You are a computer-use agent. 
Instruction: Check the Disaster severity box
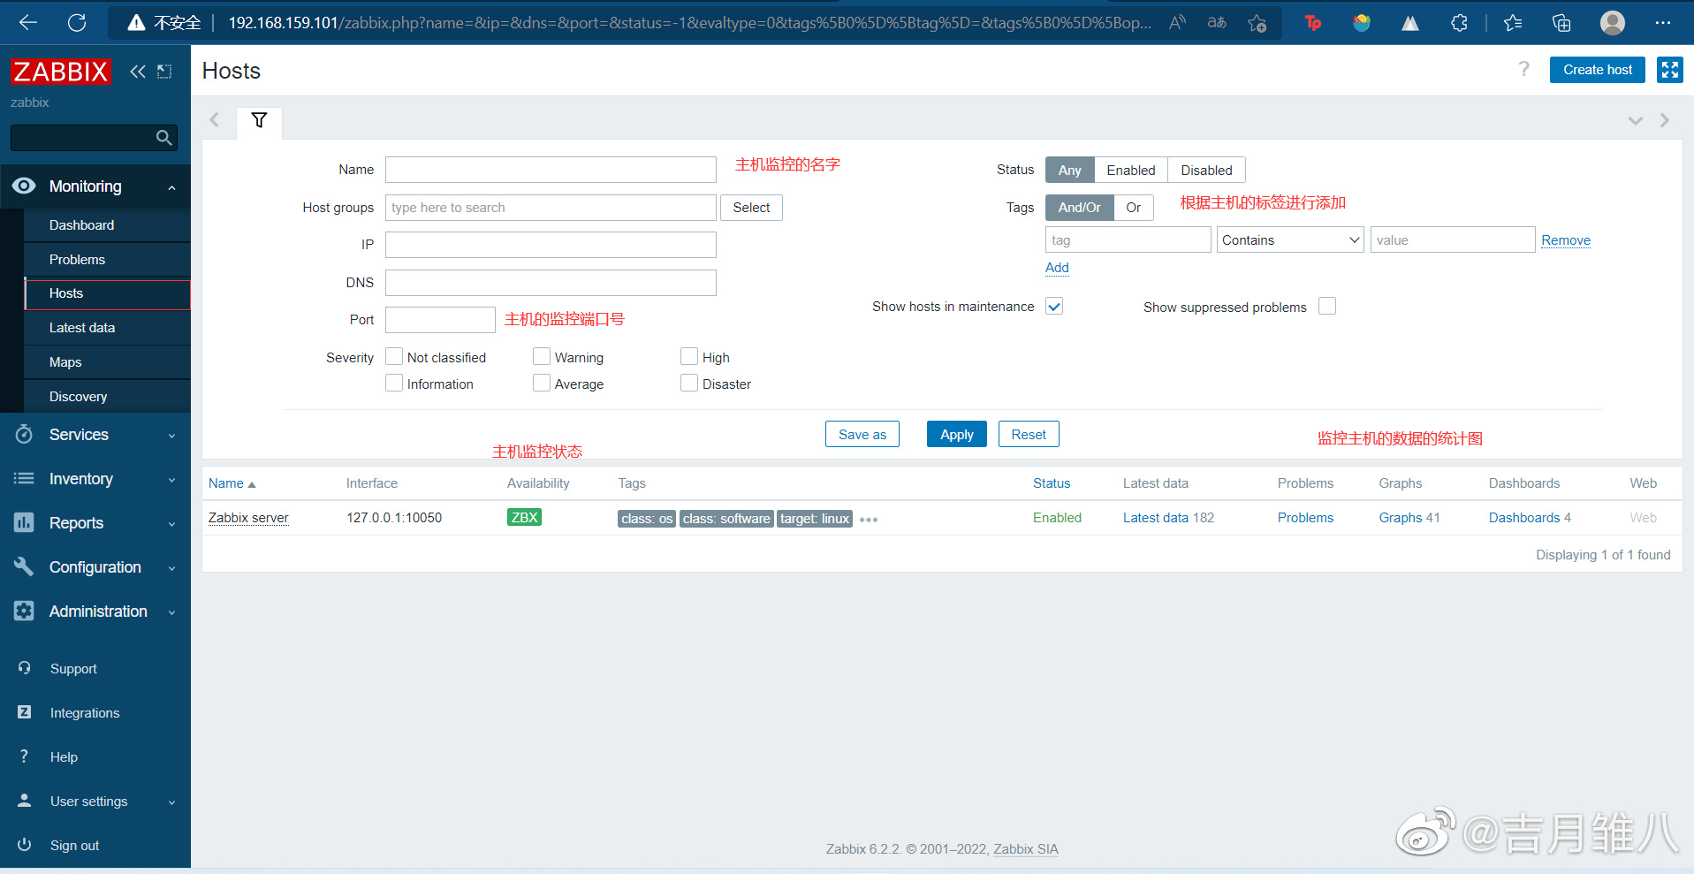pyautogui.click(x=689, y=383)
